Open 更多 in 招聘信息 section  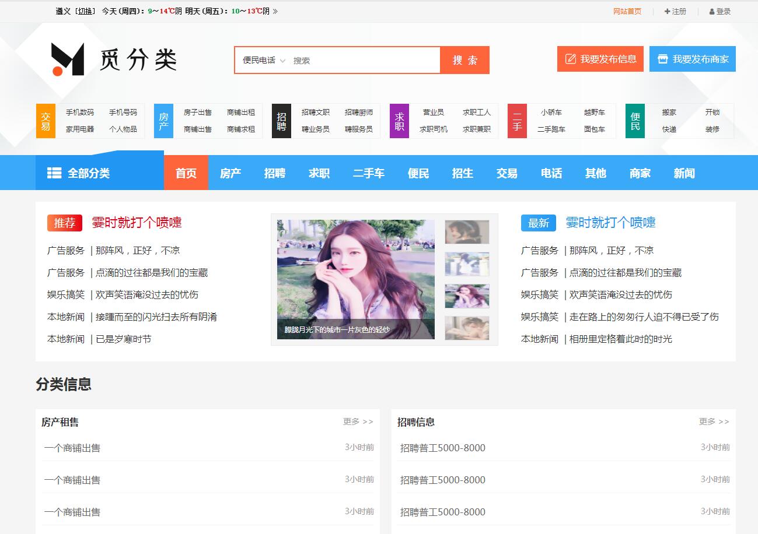pyautogui.click(x=714, y=421)
